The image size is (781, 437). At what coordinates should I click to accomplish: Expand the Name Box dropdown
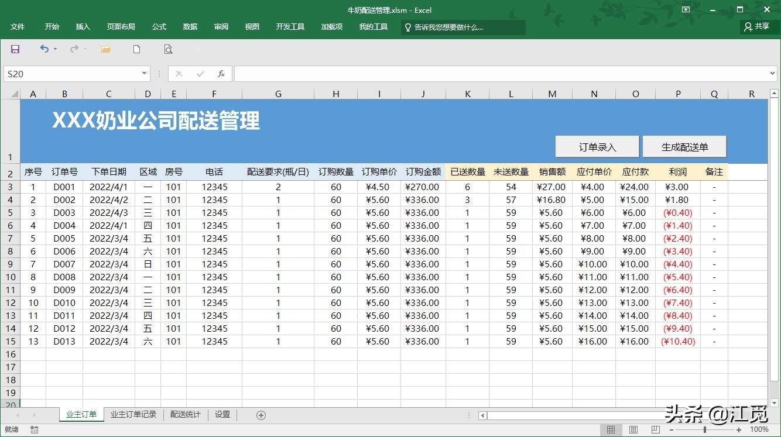click(x=145, y=74)
